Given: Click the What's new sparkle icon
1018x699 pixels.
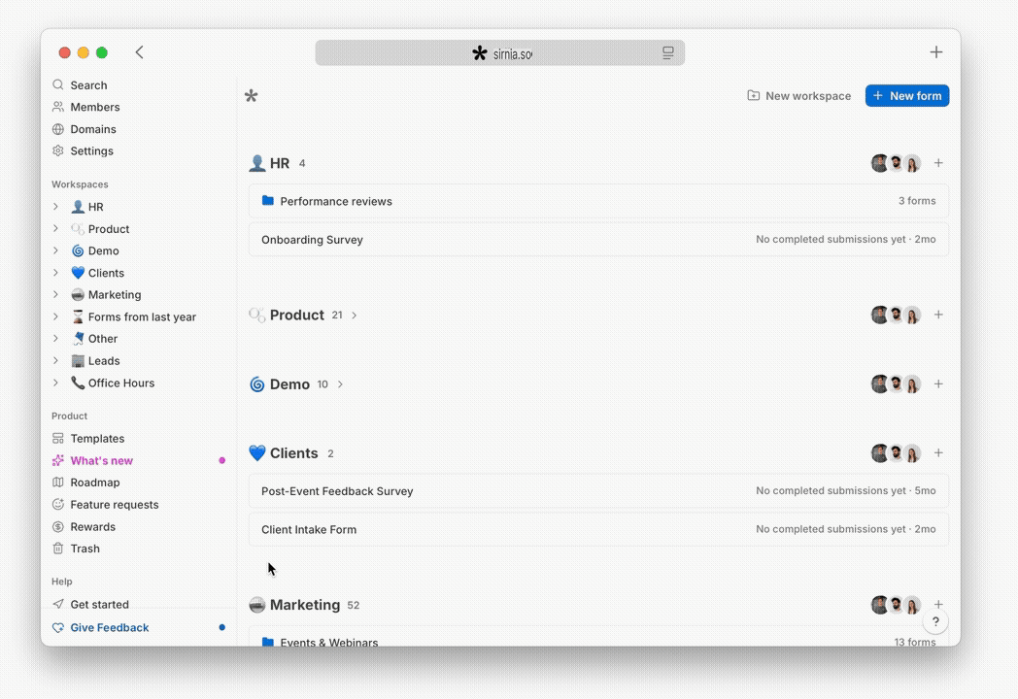Looking at the screenshot, I should pyautogui.click(x=57, y=461).
